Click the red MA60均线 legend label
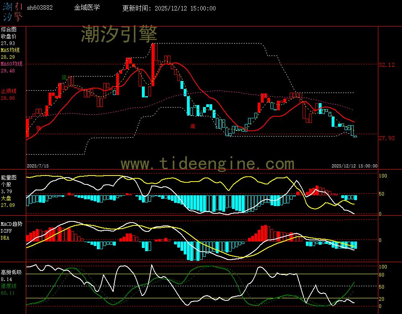Image resolution: width=402 pixels, height=314 pixels. 11,64
